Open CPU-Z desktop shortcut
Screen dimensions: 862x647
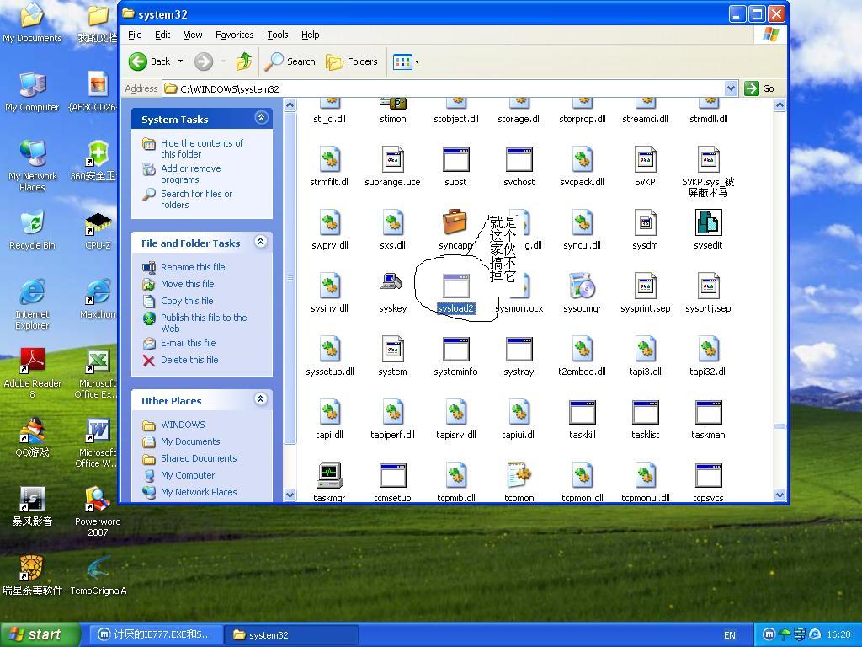(98, 225)
